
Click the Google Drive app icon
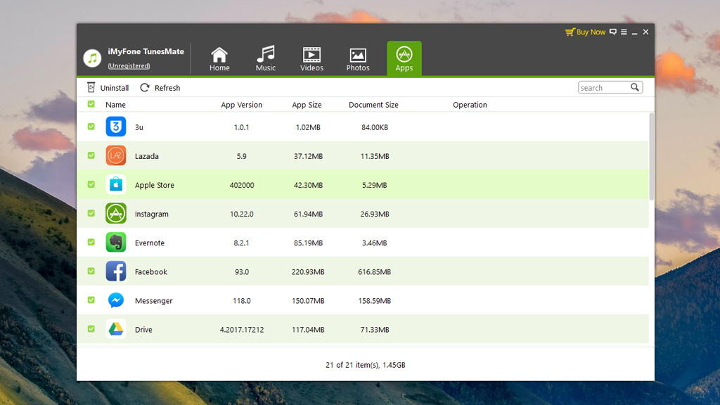click(x=116, y=329)
